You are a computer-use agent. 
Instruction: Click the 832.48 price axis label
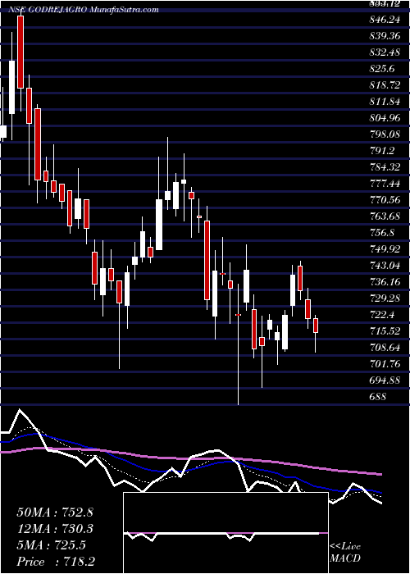(385, 52)
